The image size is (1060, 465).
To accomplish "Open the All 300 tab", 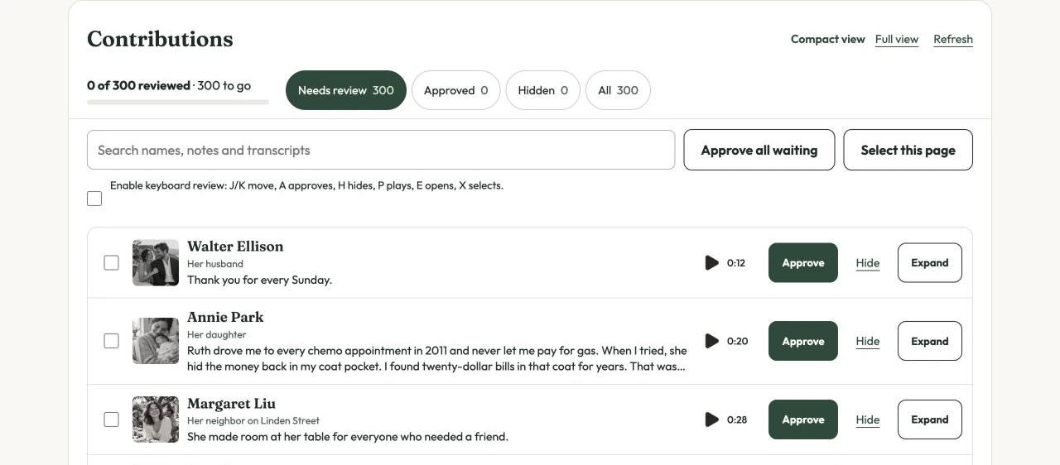I will coord(618,90).
